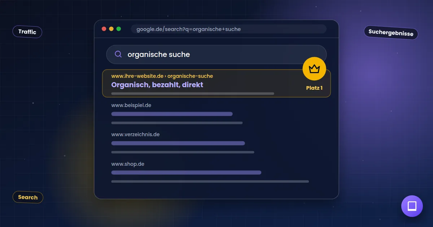Click the yellow minimize window dot
The width and height of the screenshot is (433, 227).
[x=111, y=29]
